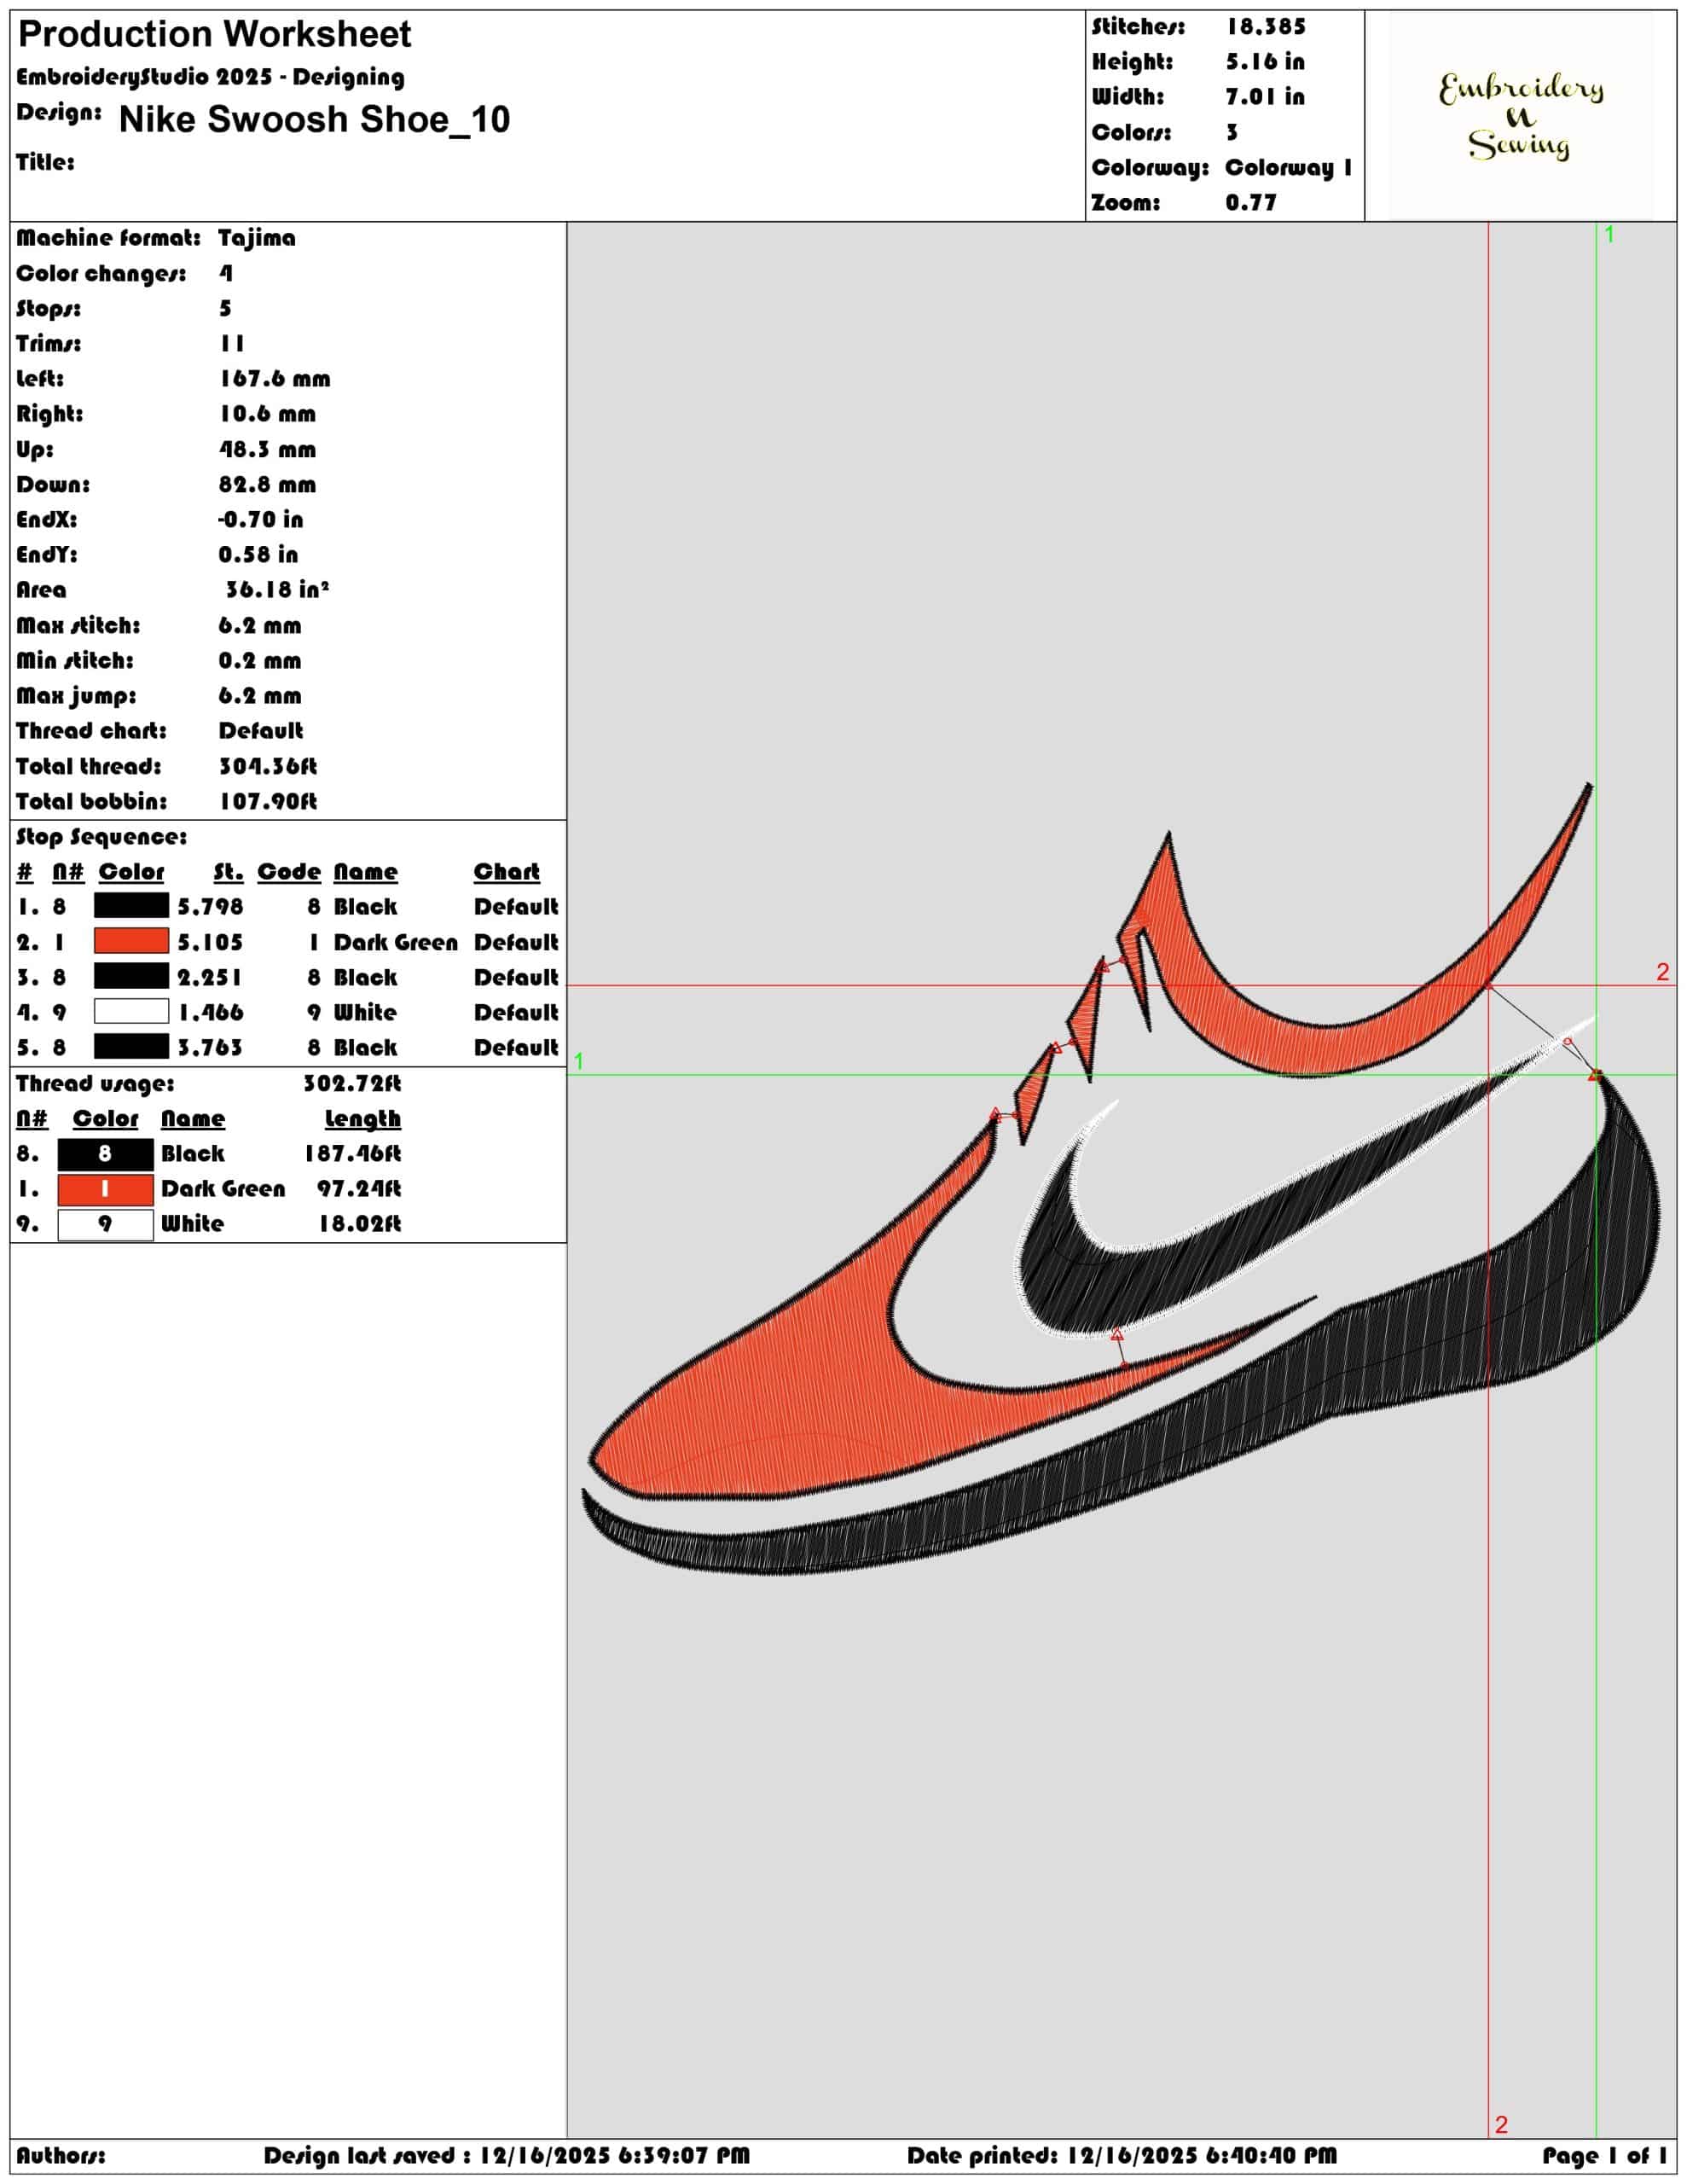The image size is (1687, 2184).
Task: Click black swatch in stop sequence row 1
Action: tap(131, 906)
